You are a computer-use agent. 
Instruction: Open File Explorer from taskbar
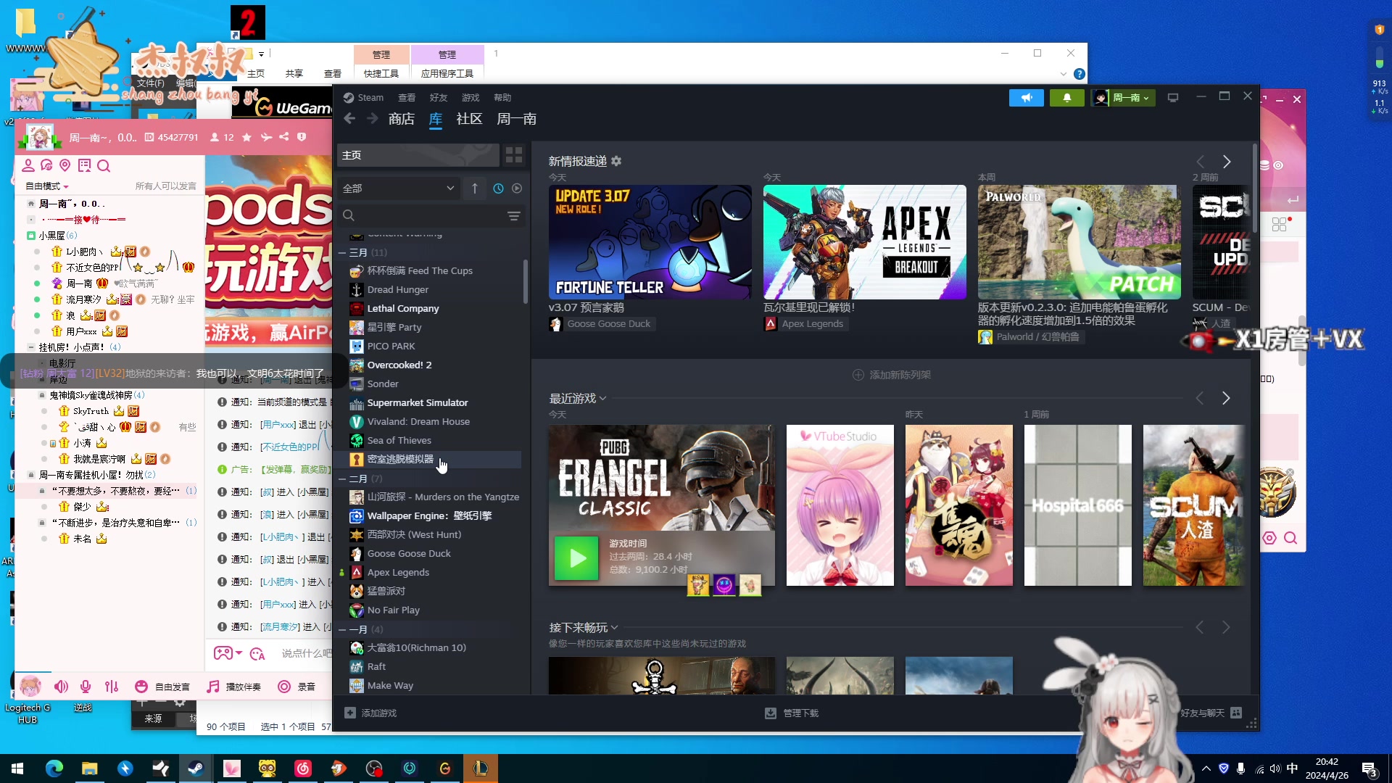pyautogui.click(x=90, y=768)
